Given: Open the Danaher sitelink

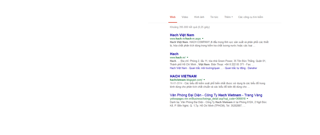Looking at the screenshot, I should 252,68.
